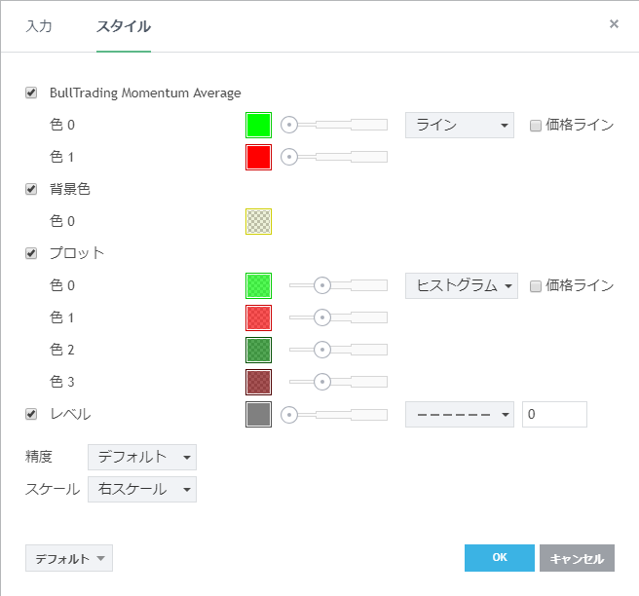639x596 pixels.
Task: Open the 精度 デフォルト dropdown
Action: pyautogui.click(x=142, y=457)
